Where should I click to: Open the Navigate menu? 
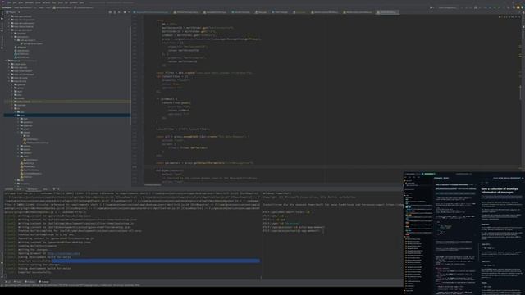click(30, 2)
